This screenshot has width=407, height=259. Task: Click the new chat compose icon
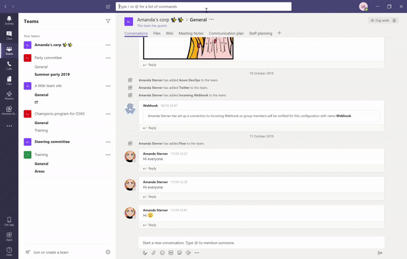(x=108, y=7)
